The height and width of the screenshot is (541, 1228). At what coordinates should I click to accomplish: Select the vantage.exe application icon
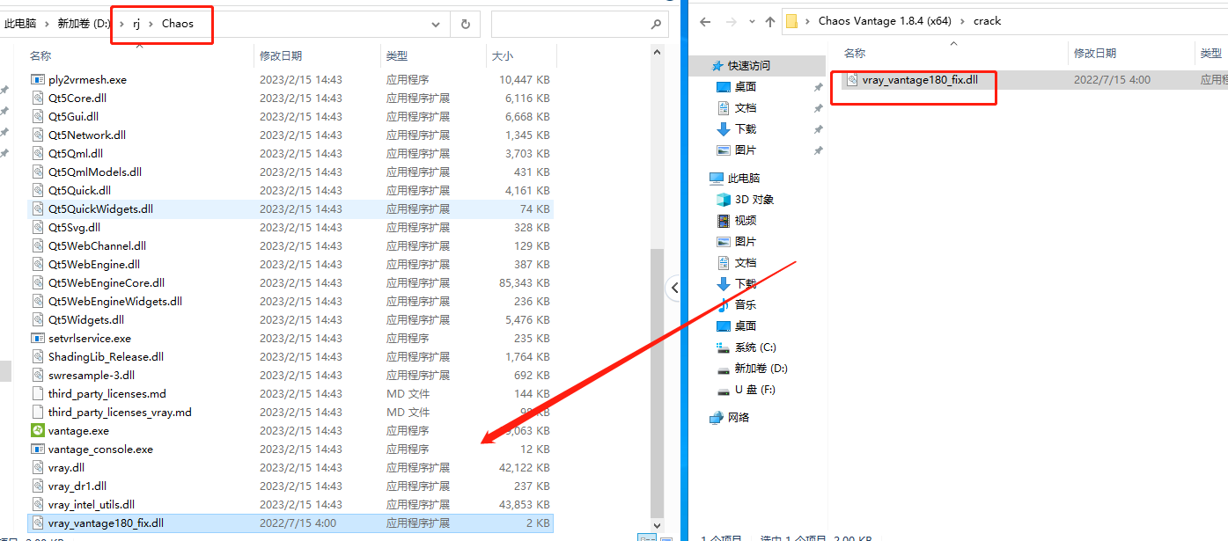pos(38,431)
